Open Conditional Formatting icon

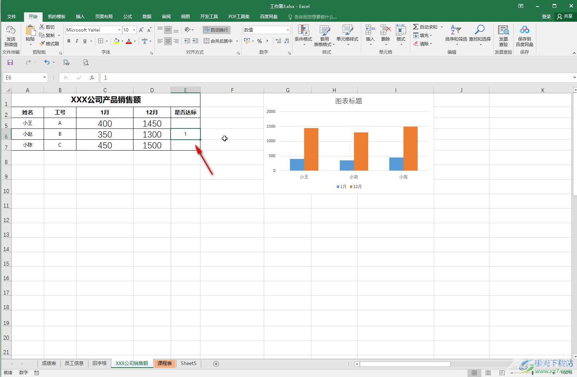303,30
